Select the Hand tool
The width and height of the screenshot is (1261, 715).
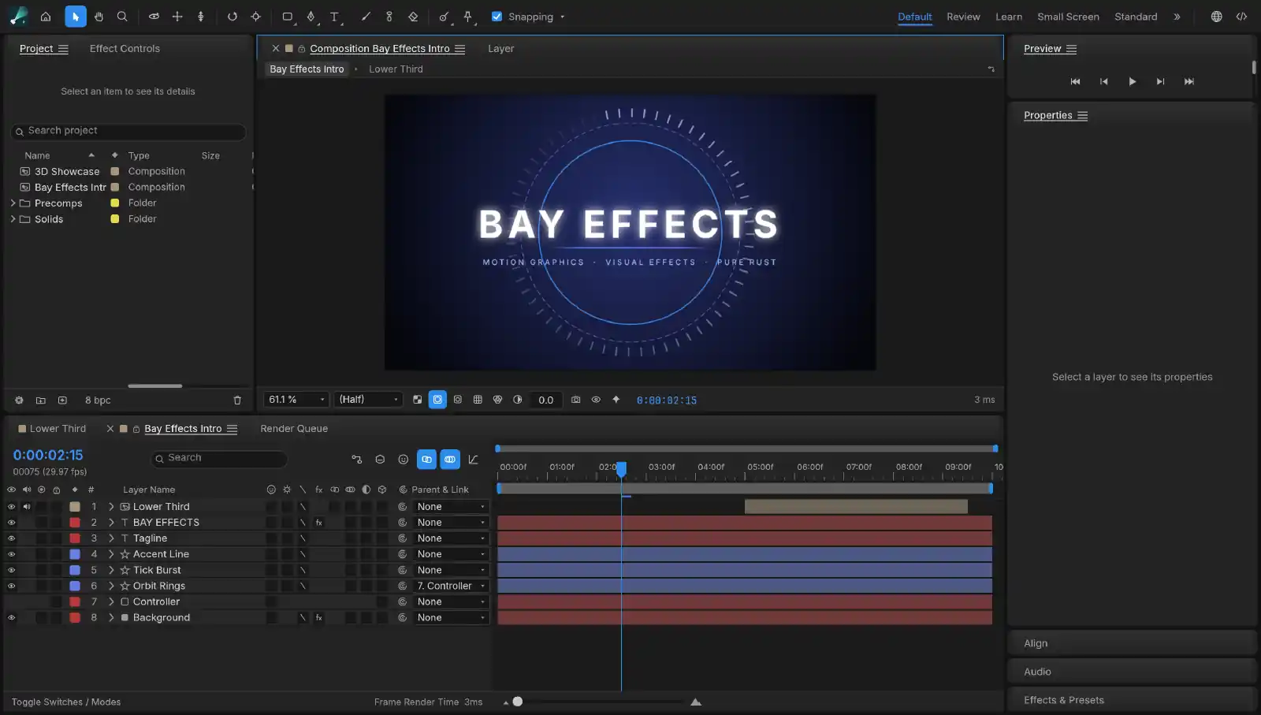point(99,17)
